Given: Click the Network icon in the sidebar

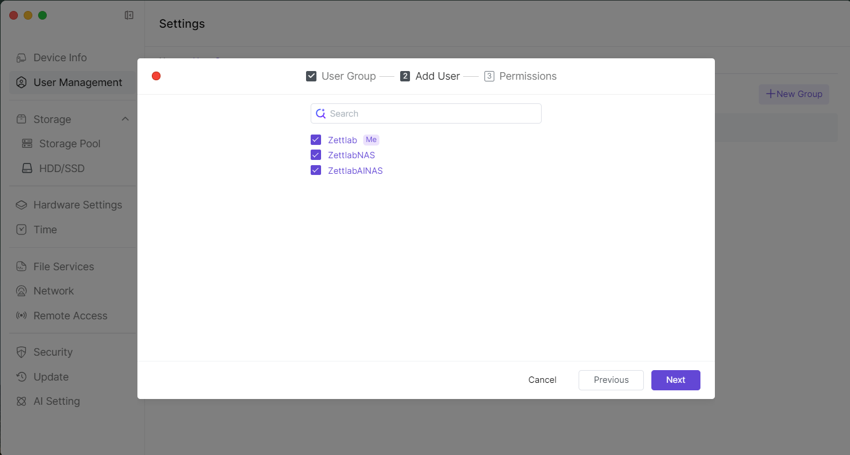Looking at the screenshot, I should coord(21,291).
